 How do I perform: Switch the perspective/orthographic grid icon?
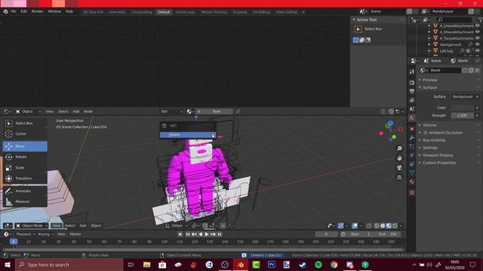click(x=399, y=178)
